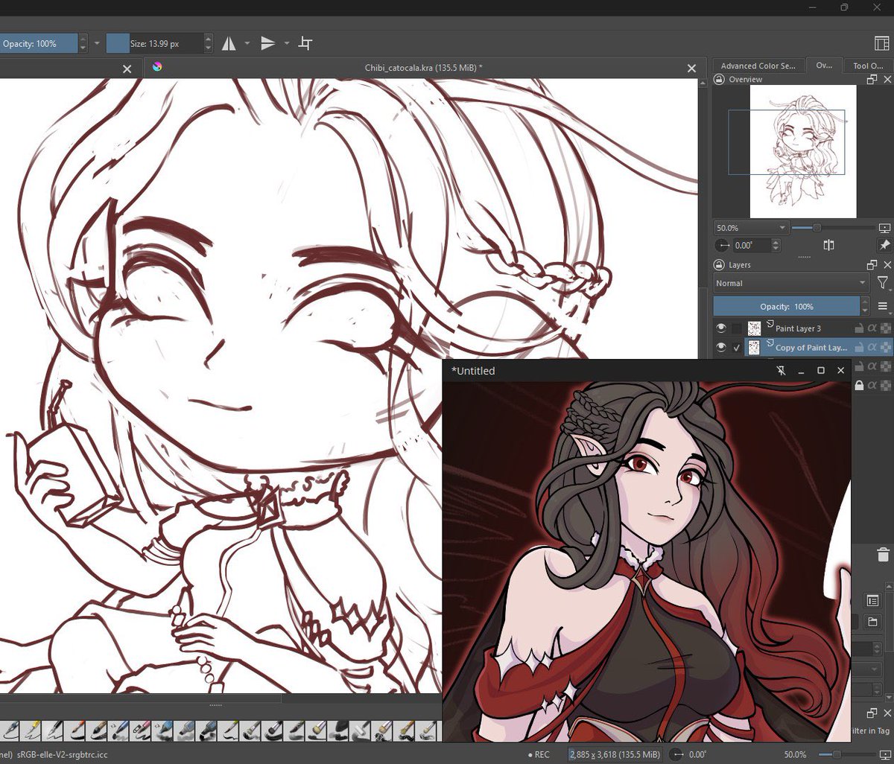
Task: Click the trash delete icon on right panel
Action: [883, 554]
